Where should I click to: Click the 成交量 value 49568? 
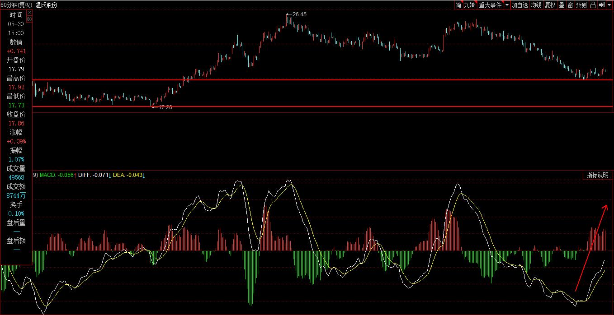(16, 177)
